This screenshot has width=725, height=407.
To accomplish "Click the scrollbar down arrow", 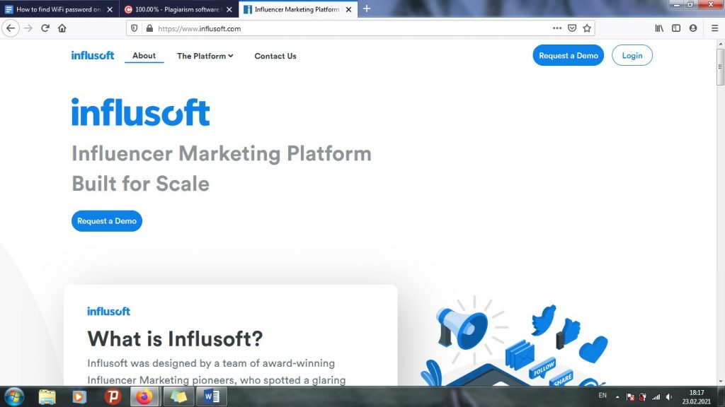I will 720,382.
